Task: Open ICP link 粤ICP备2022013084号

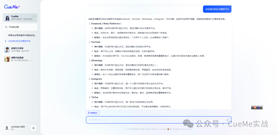Action: click(157, 129)
